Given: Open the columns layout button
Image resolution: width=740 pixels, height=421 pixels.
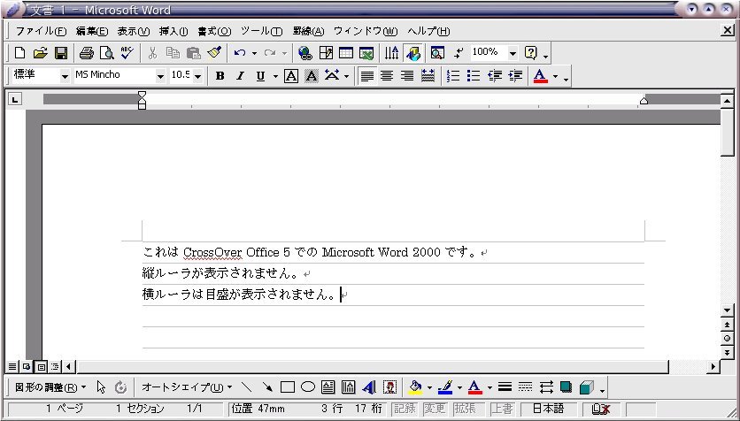Looking at the screenshot, I should pos(391,53).
